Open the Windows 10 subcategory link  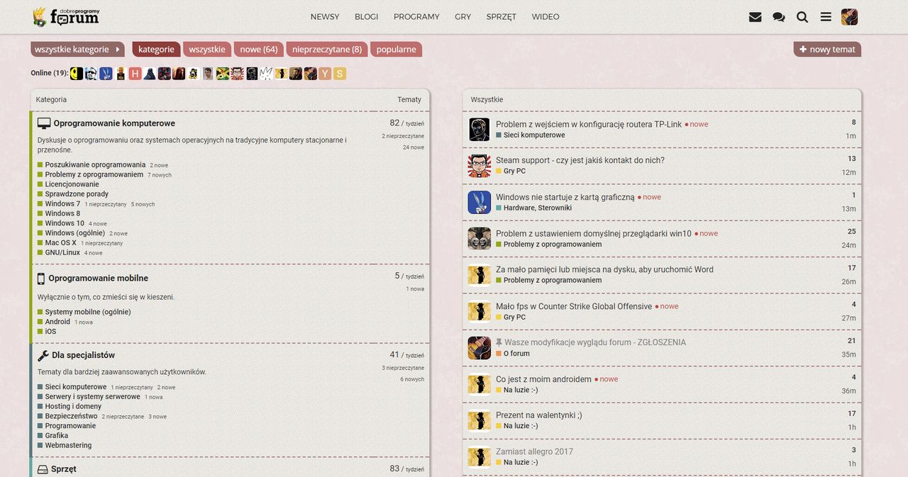click(x=65, y=223)
